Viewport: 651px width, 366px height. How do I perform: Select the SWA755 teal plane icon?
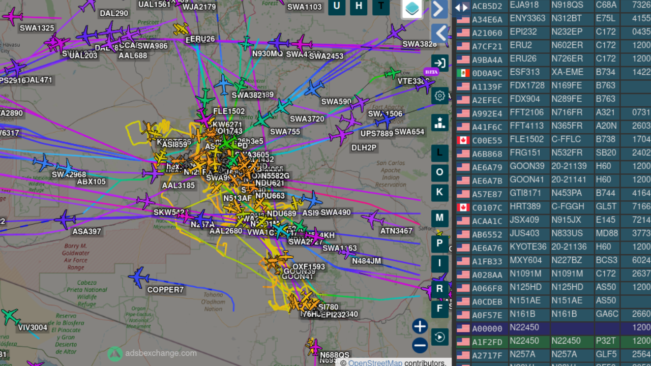coord(262,119)
